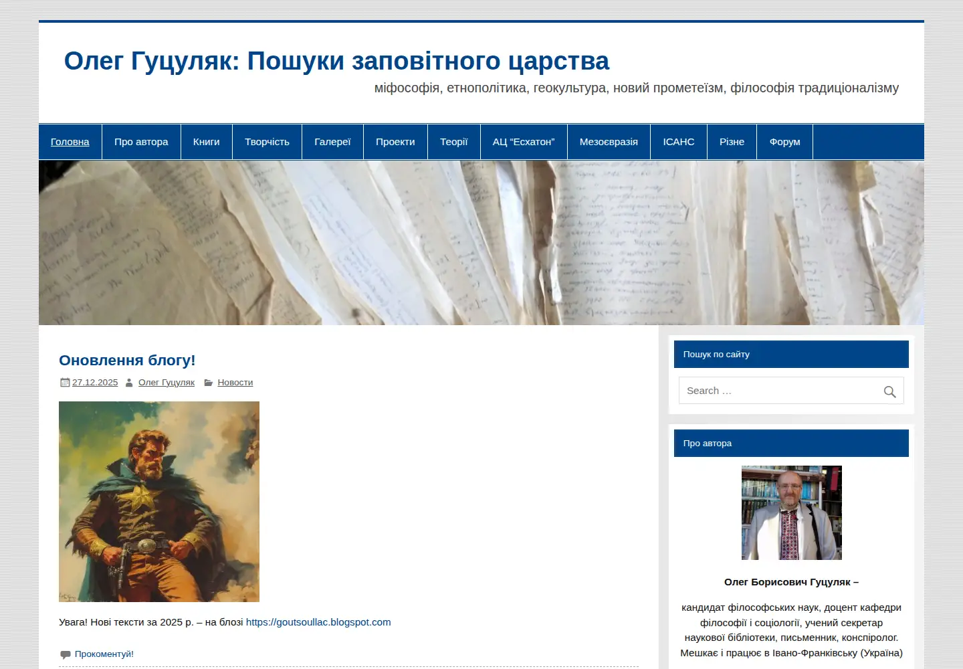Screen dimensions: 963x669
Task: Click the folder icon before Новости
Action: 209,383
